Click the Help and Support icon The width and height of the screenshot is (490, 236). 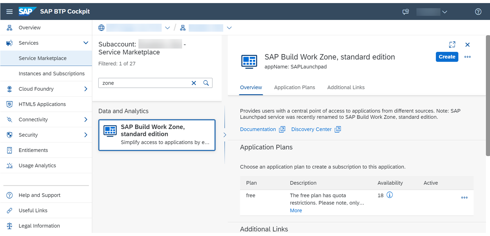pos(9,195)
